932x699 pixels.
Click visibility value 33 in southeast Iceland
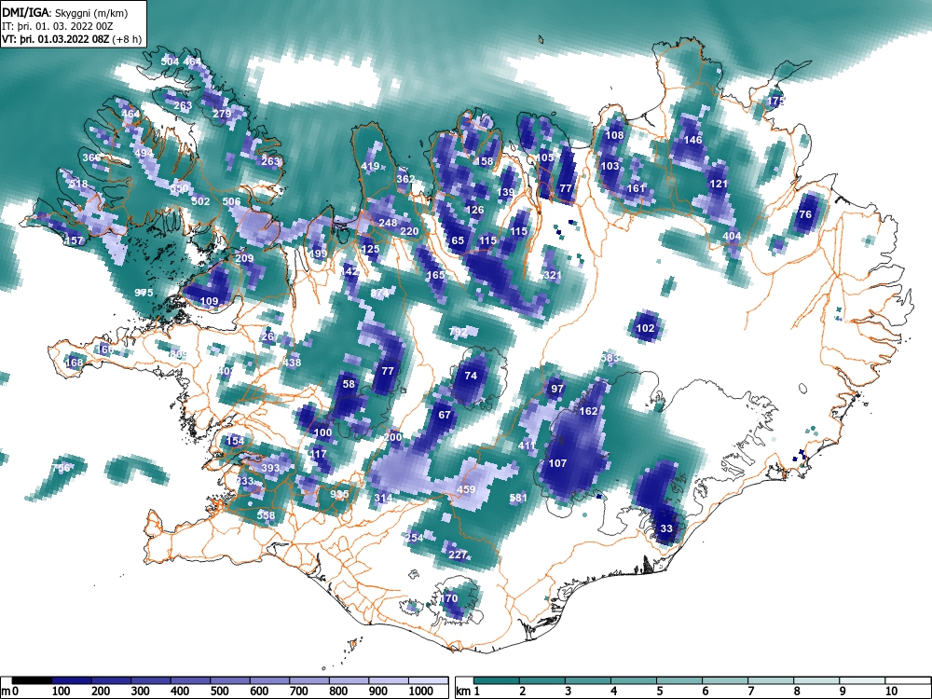pos(666,528)
